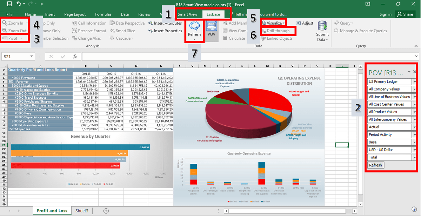Select the Profit and Loss sheet tab
421x216 pixels.
(52, 211)
